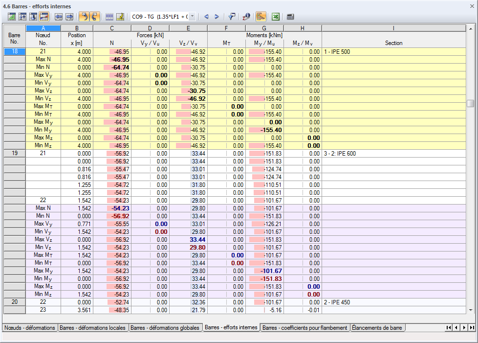Image resolution: width=478 pixels, height=343 pixels.
Task: Select the Barres - efforts internes tab
Action: pos(231,327)
